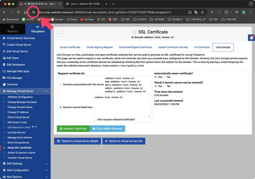Open Edit Databases page
255x179 pixels.
pyautogui.click(x=16, y=65)
